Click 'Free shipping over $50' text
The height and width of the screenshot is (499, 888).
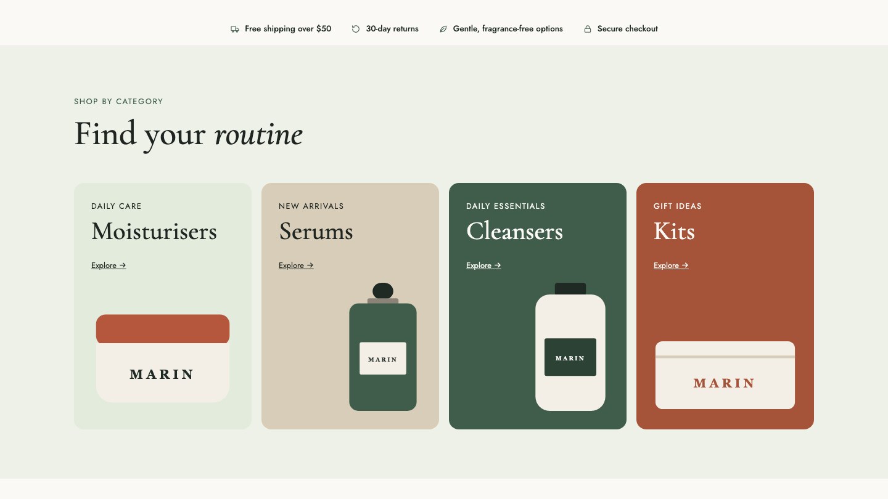pos(288,29)
